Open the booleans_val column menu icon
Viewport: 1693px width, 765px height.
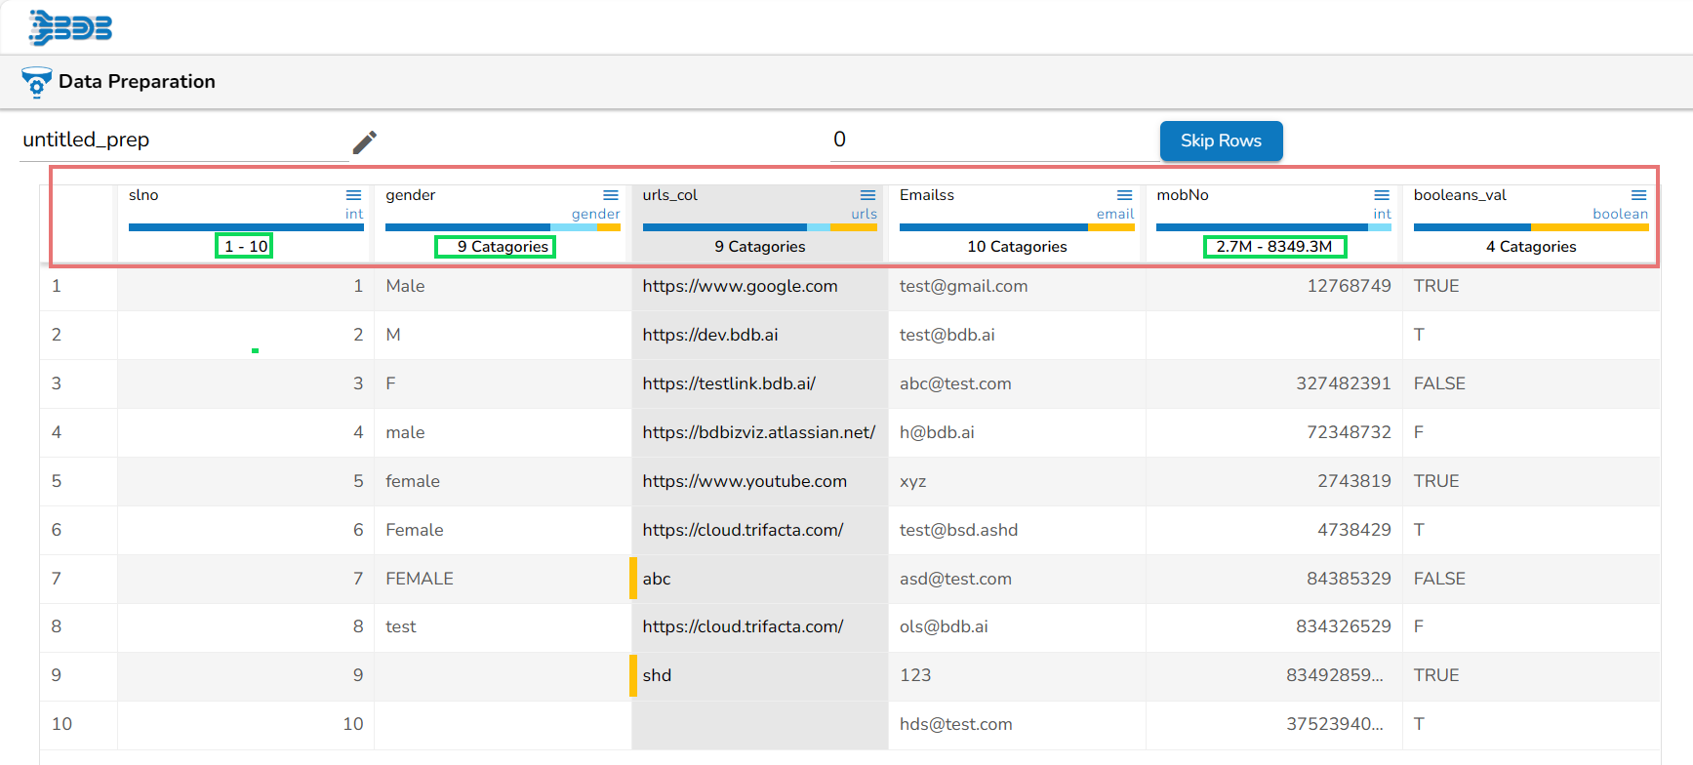(x=1638, y=196)
